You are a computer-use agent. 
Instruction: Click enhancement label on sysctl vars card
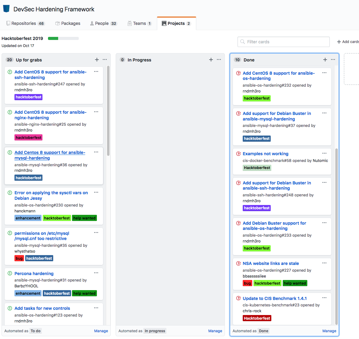(28, 218)
